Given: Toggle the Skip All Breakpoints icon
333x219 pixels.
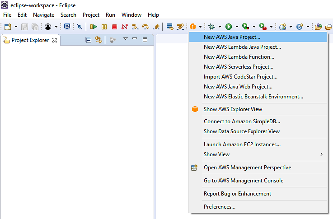Looking at the screenshot, I should [x=80, y=27].
